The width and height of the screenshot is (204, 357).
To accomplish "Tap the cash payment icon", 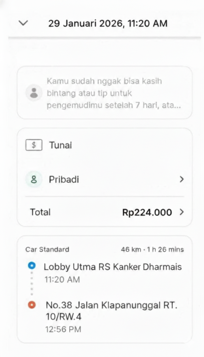I will (x=34, y=145).
